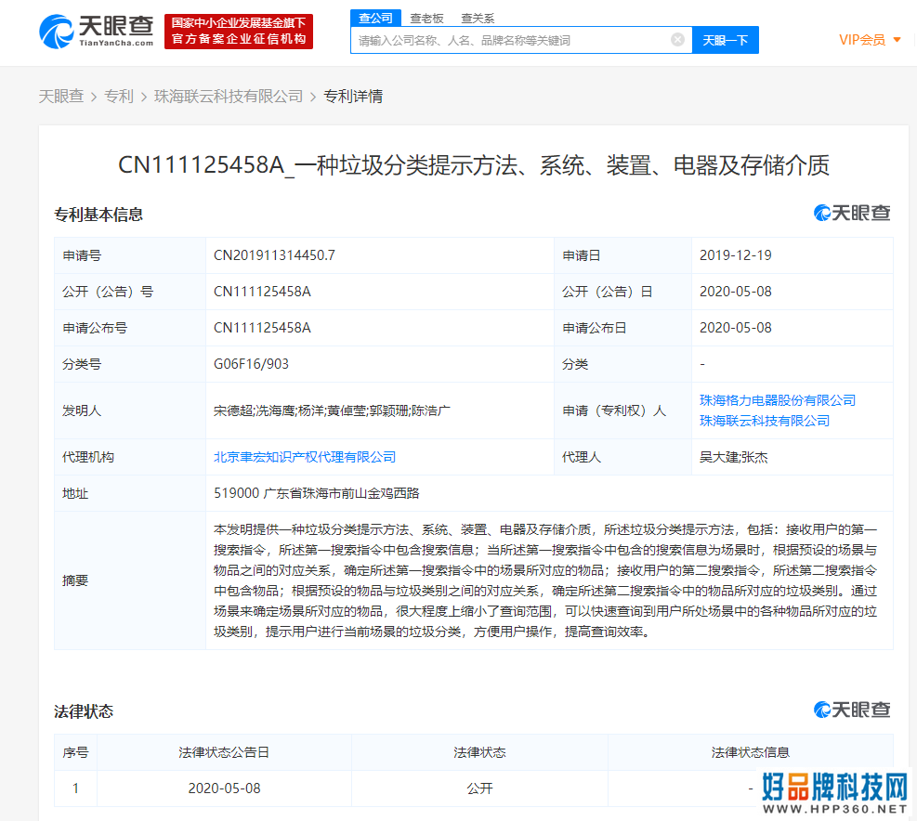Open the 专利 breadcrumb link
The width and height of the screenshot is (917, 821).
pos(119,97)
